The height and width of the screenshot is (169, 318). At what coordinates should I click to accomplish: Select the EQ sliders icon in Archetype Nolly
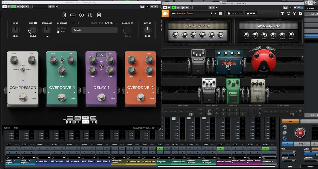(x=90, y=15)
